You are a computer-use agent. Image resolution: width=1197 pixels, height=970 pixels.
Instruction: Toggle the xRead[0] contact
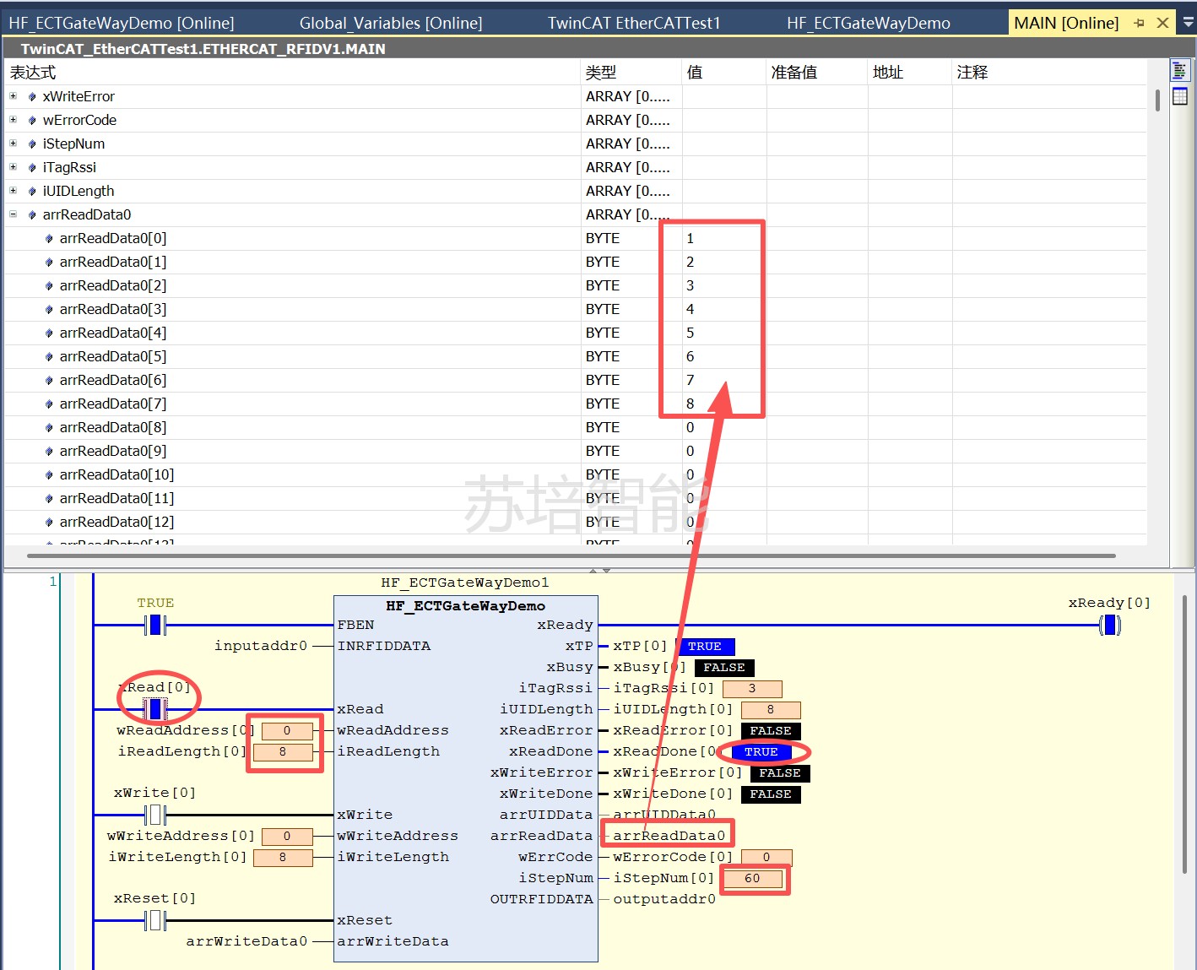tap(154, 709)
